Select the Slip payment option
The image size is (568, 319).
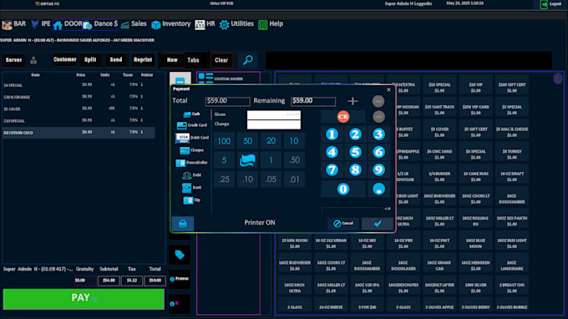[x=191, y=200]
